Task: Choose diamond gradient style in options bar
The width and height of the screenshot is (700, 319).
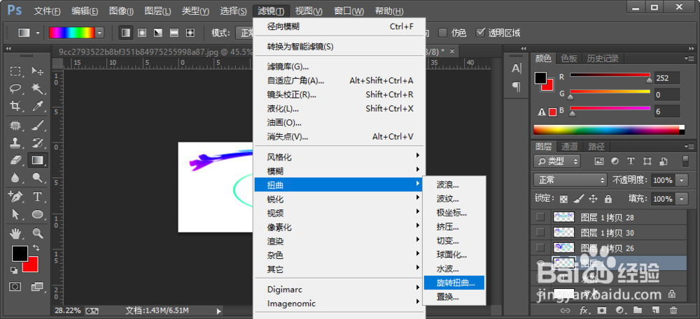Action: 190,33
